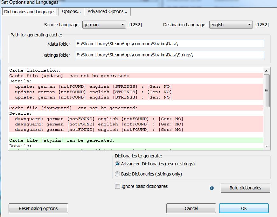Click the cache log scrollbar up arrow
Image resolution: width=277 pixels, height=217 pixels.
267,71
